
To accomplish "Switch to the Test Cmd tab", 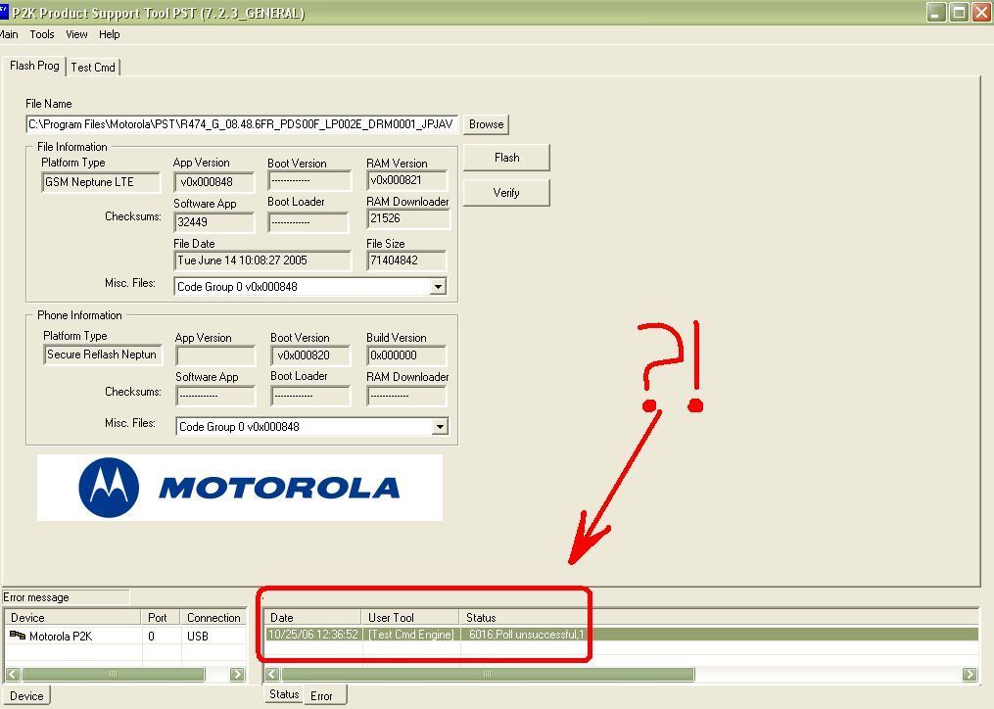I will pyautogui.click(x=93, y=68).
